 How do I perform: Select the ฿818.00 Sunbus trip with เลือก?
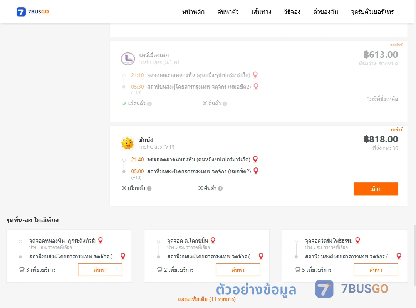(376, 189)
